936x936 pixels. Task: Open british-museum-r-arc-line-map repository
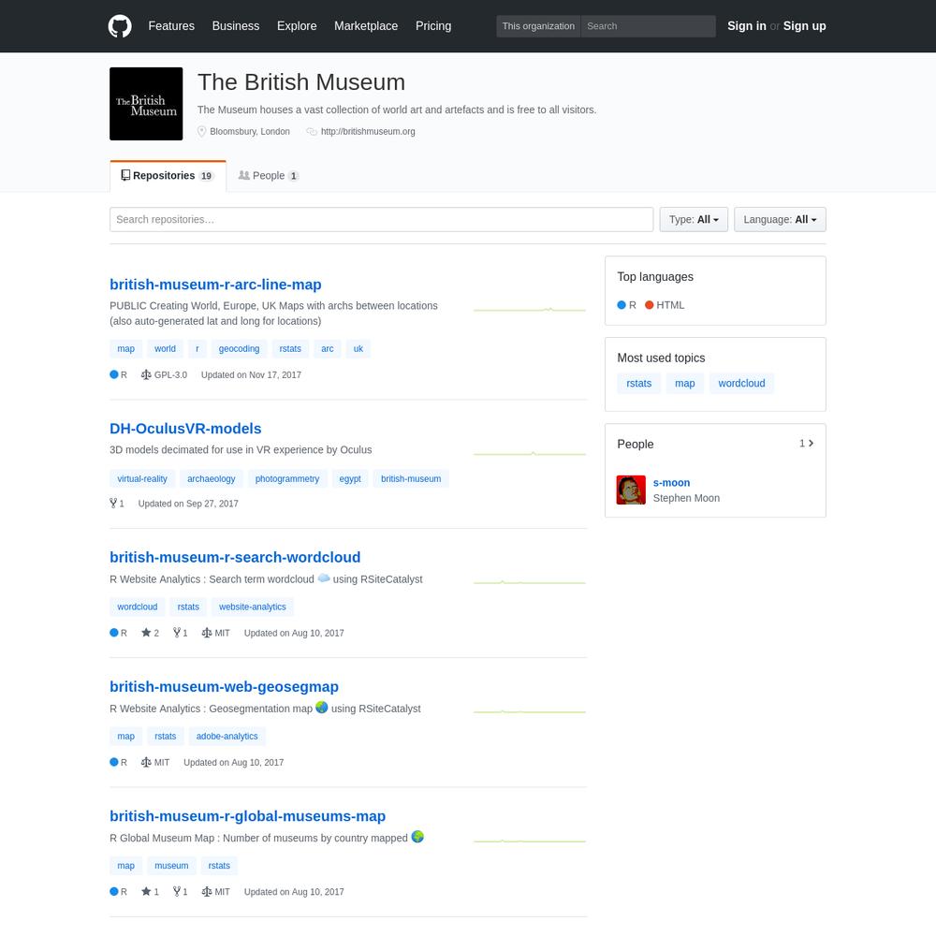click(x=215, y=285)
